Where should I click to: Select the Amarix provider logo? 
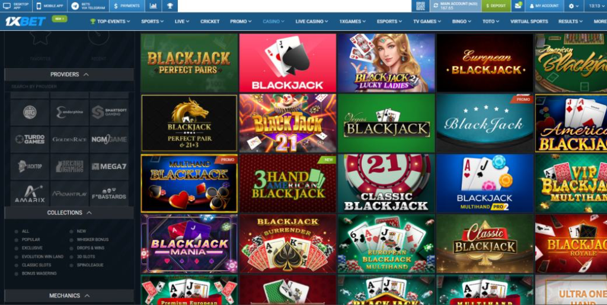[30, 194]
